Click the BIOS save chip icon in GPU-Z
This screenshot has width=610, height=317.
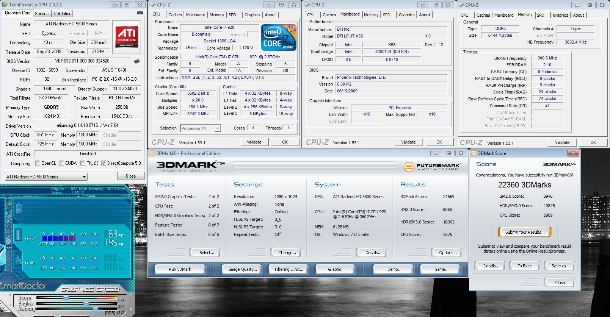point(137,61)
